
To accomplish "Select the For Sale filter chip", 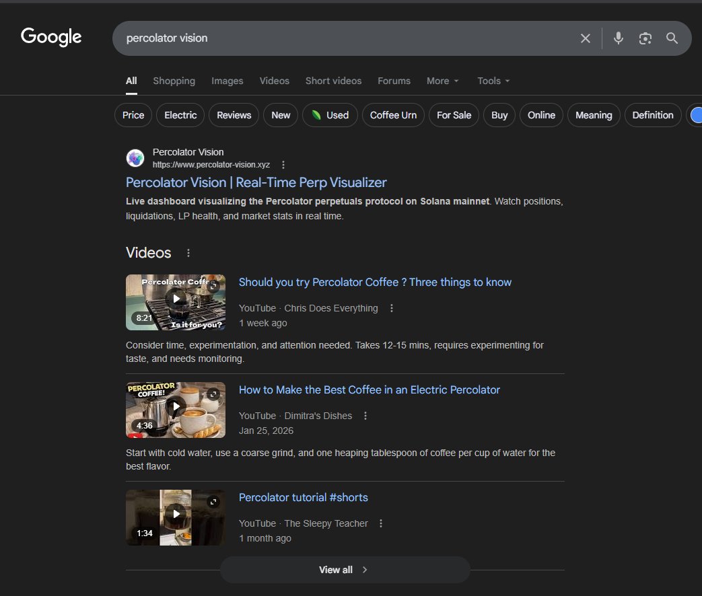I will (454, 116).
